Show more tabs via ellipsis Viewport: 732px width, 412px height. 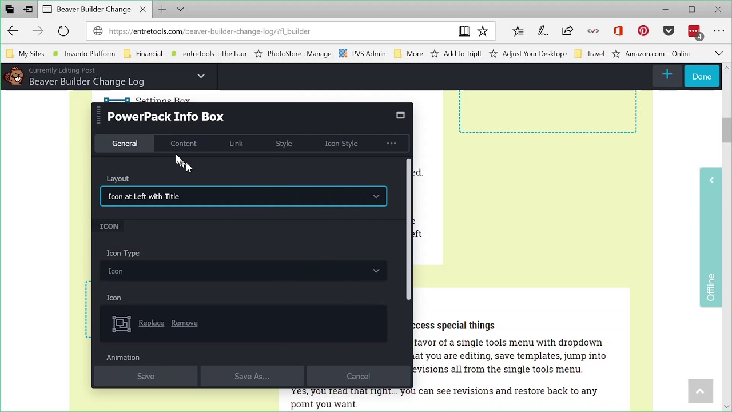391,144
